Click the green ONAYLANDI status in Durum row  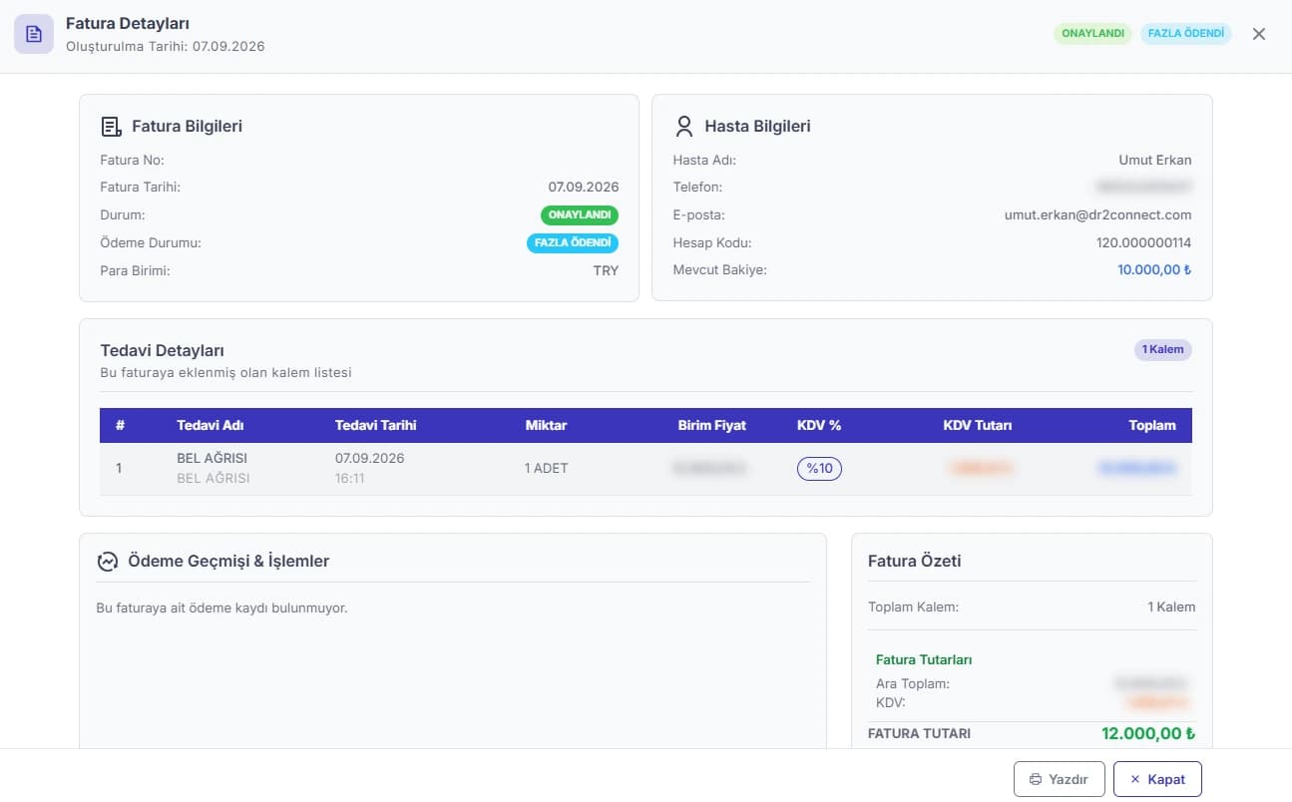[580, 215]
